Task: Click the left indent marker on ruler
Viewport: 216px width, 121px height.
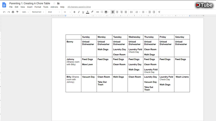Action: pos(65,16)
